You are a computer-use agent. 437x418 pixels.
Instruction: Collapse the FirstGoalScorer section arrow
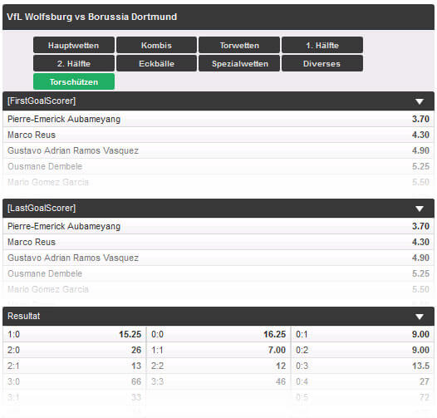point(420,101)
